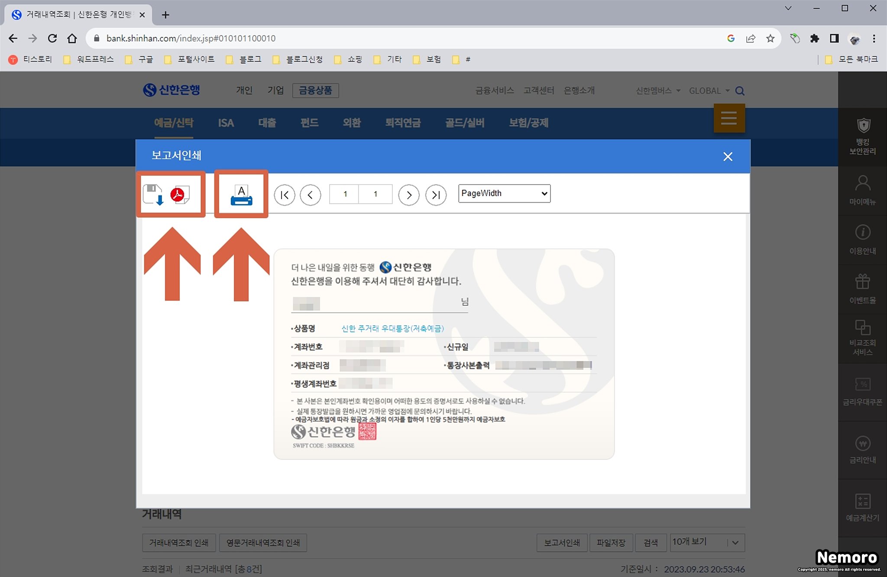Screen dimensions: 887x577
Task: Click the save-file download icon
Action: (153, 194)
